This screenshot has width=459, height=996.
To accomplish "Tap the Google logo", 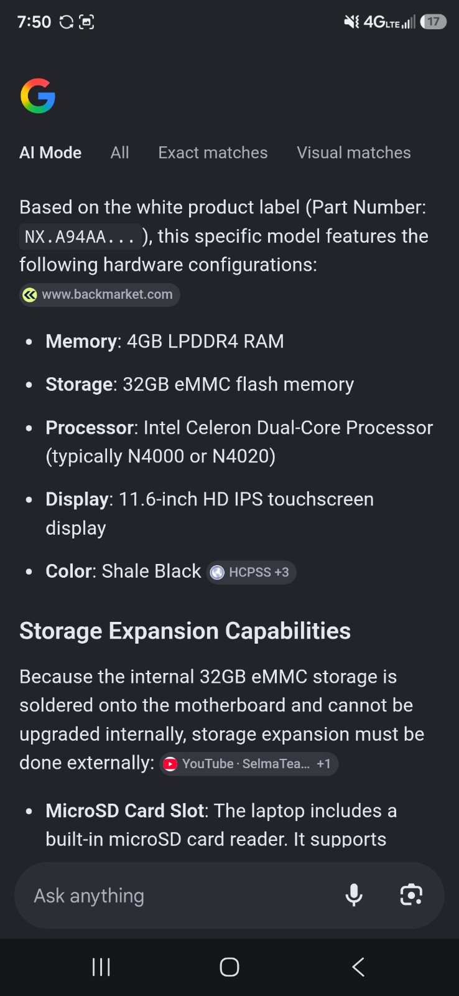I will click(x=38, y=96).
